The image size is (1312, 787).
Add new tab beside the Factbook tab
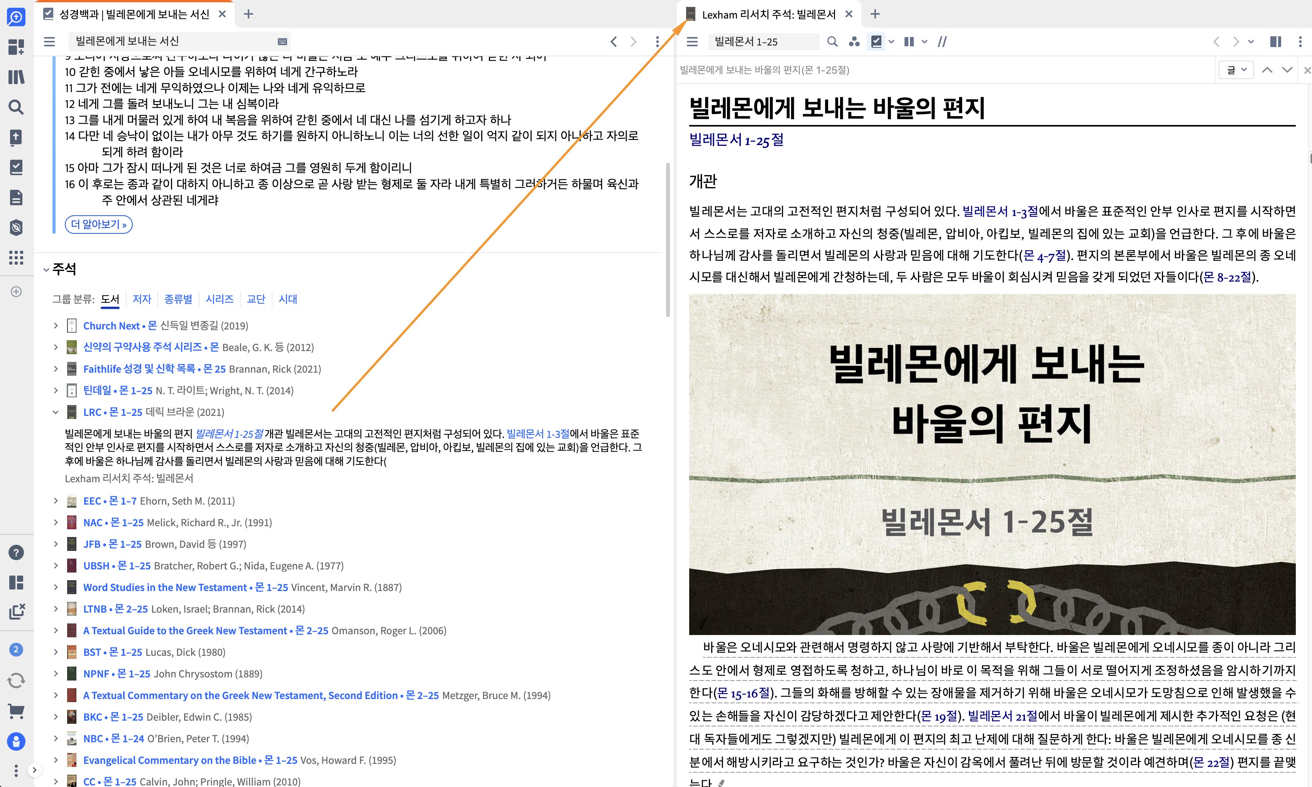tap(248, 14)
